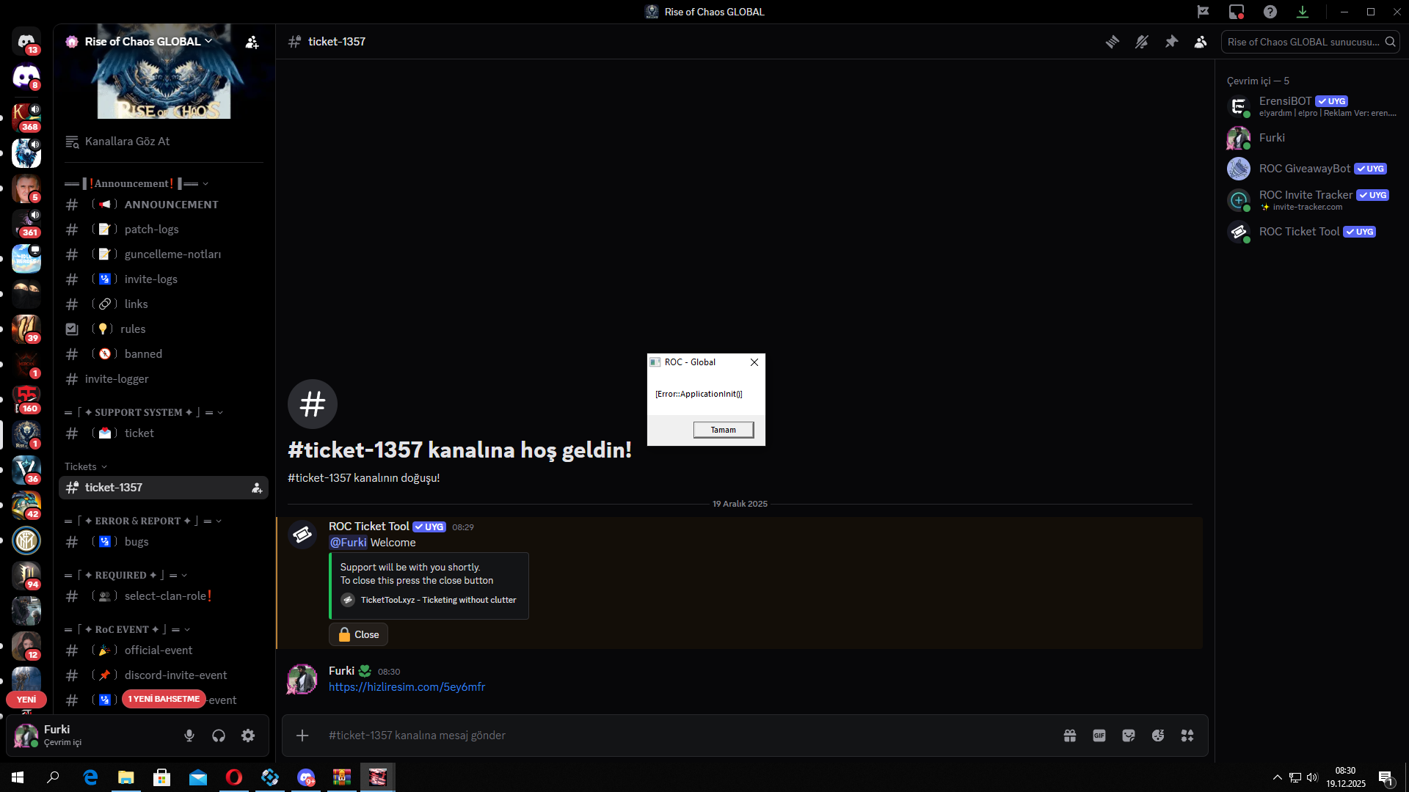Open Furki user panel avatar at bottom
The height and width of the screenshot is (792, 1409).
26,736
